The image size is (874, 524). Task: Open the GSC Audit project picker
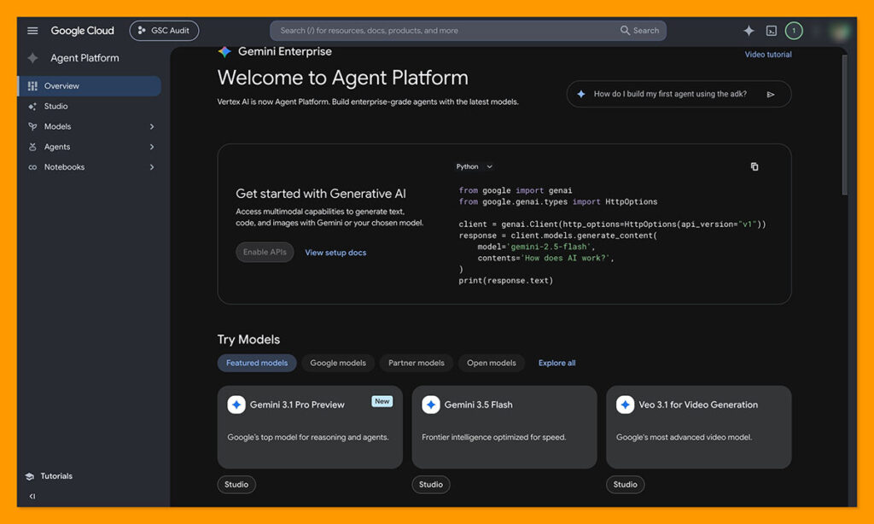164,31
